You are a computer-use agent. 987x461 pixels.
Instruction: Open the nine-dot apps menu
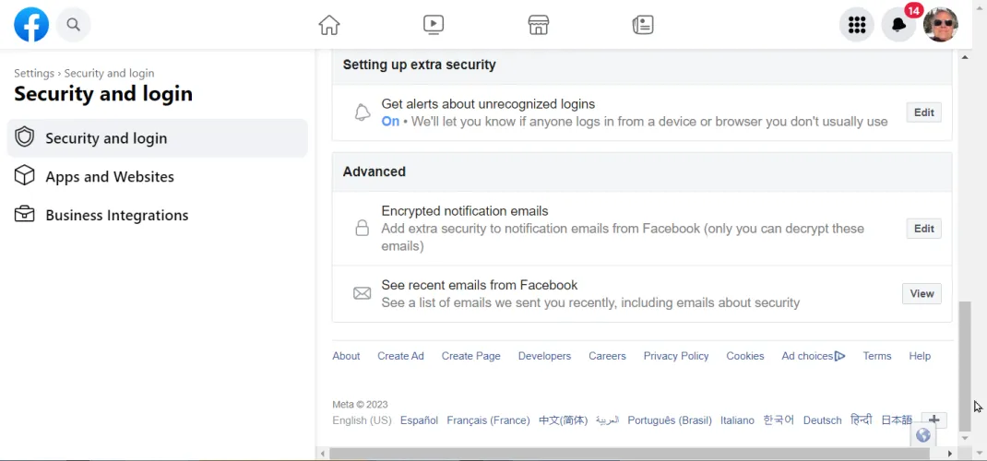click(856, 25)
